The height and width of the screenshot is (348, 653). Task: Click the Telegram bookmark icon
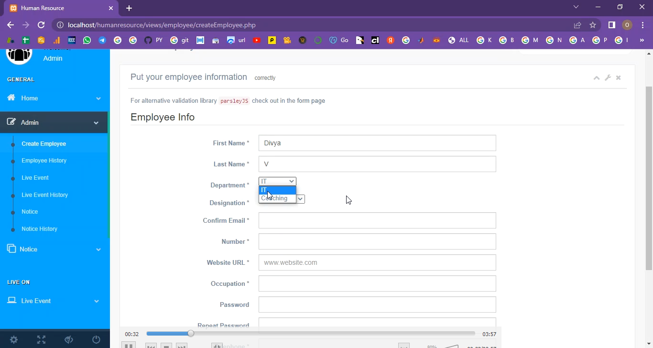[102, 41]
